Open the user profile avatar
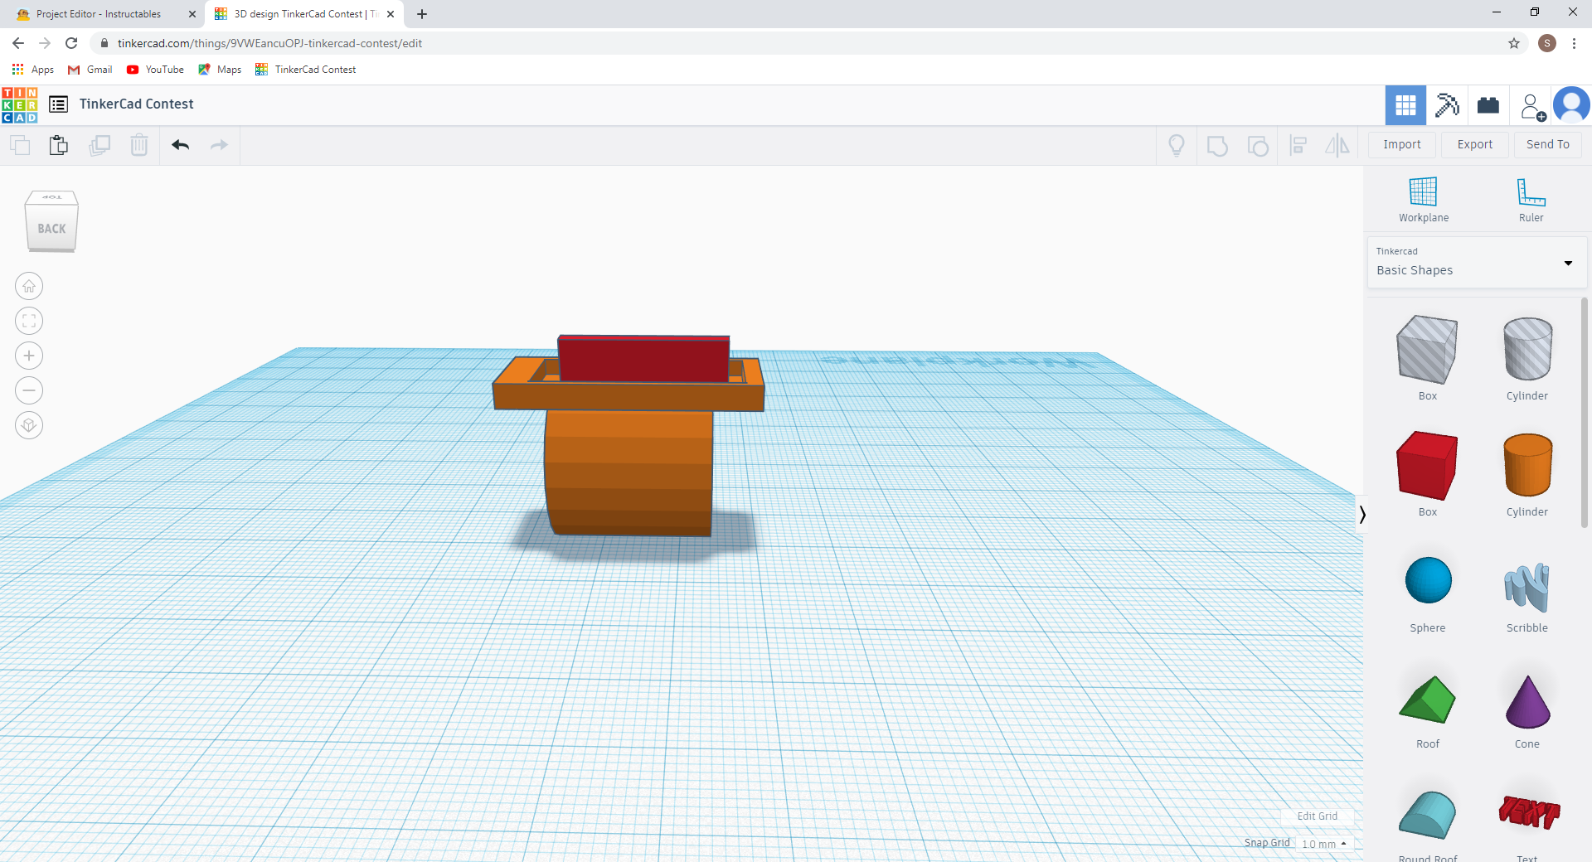 [x=1571, y=105]
